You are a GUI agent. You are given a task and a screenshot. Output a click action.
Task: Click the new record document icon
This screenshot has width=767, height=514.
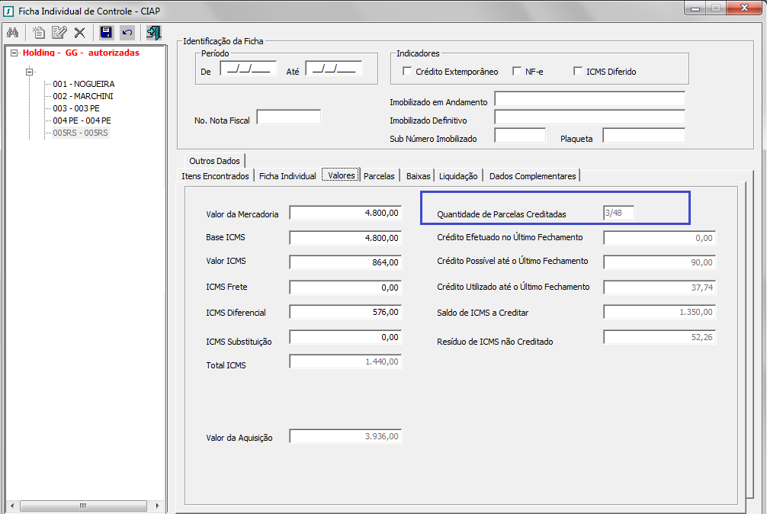38,32
